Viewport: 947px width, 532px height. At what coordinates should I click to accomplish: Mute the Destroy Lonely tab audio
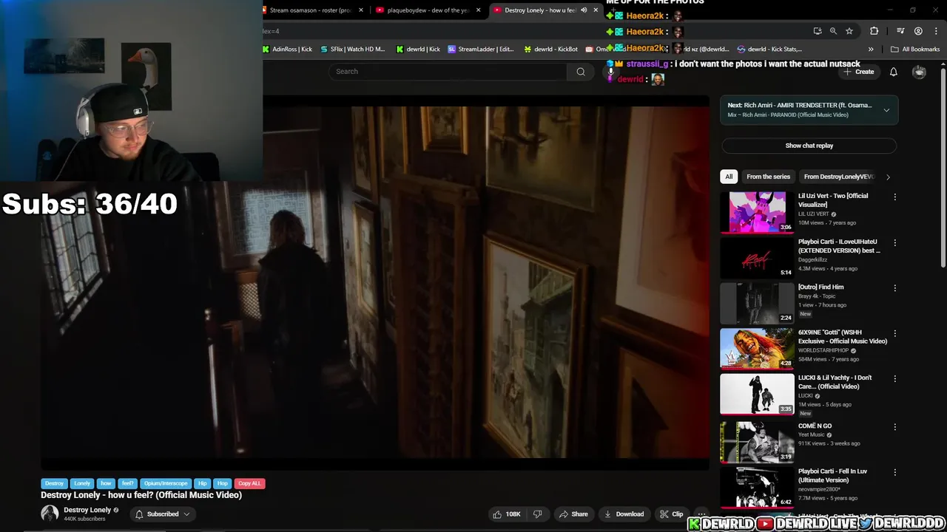pos(584,10)
